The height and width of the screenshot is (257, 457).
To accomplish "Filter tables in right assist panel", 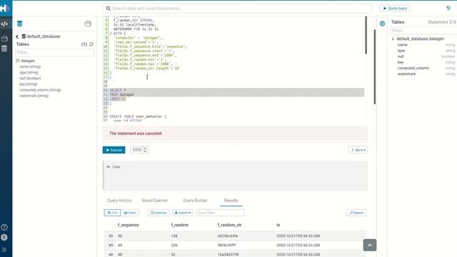I will click(423, 30).
